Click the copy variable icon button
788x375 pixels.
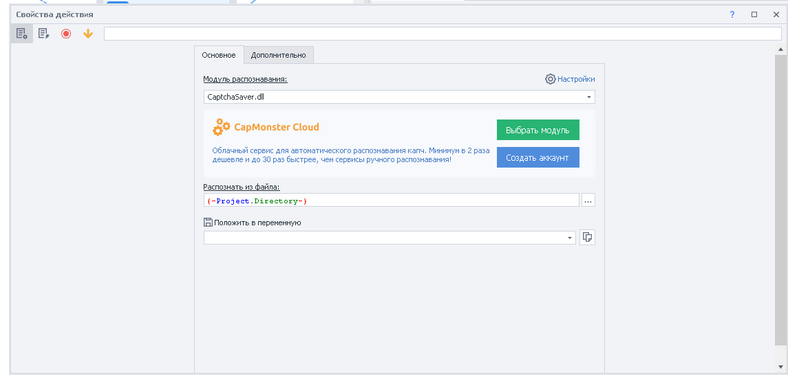click(587, 237)
